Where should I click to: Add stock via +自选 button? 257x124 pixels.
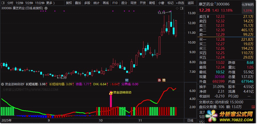(x=180, y=3)
